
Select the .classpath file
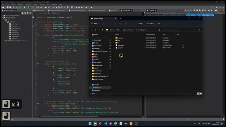120,46
